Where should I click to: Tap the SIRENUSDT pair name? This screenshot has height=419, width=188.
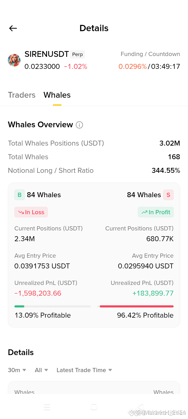47,54
